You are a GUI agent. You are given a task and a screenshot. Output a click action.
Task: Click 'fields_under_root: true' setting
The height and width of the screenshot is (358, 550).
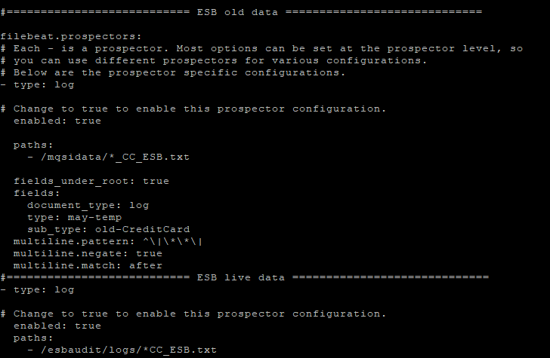(91, 182)
